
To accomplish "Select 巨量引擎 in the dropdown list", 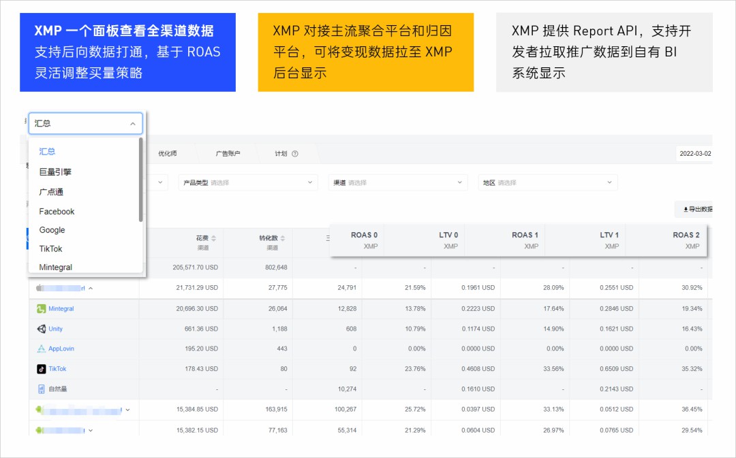I will tap(55, 171).
